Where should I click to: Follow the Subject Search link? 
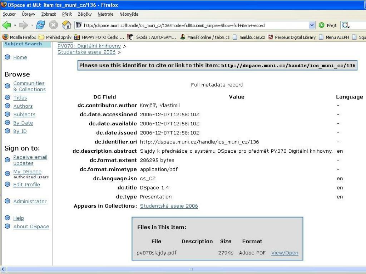23,44
